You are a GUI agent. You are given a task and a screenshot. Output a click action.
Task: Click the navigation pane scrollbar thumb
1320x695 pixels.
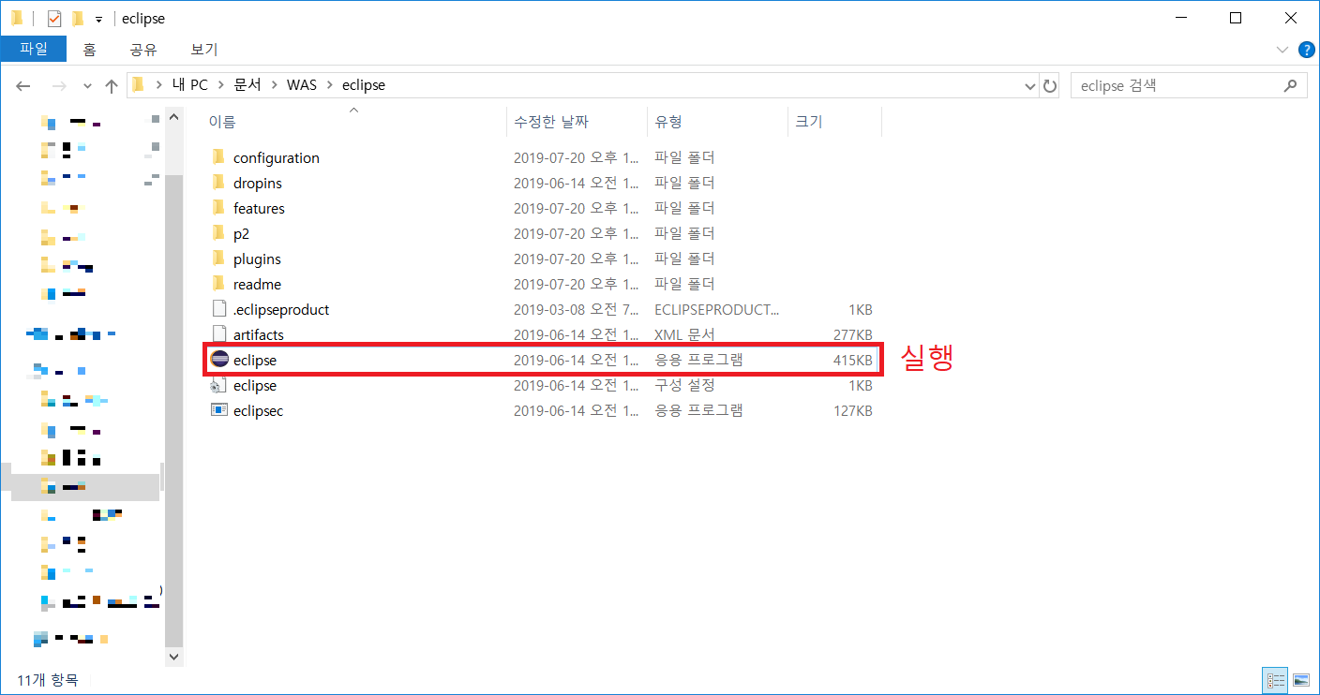(173, 410)
